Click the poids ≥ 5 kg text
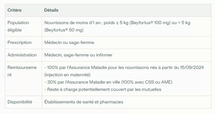 116,23
